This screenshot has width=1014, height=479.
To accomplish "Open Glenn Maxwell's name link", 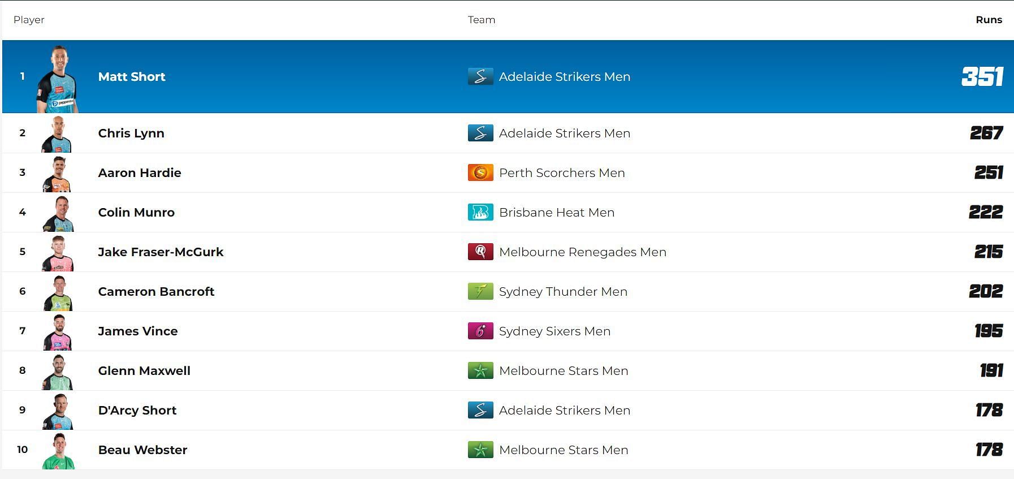I will tap(144, 370).
